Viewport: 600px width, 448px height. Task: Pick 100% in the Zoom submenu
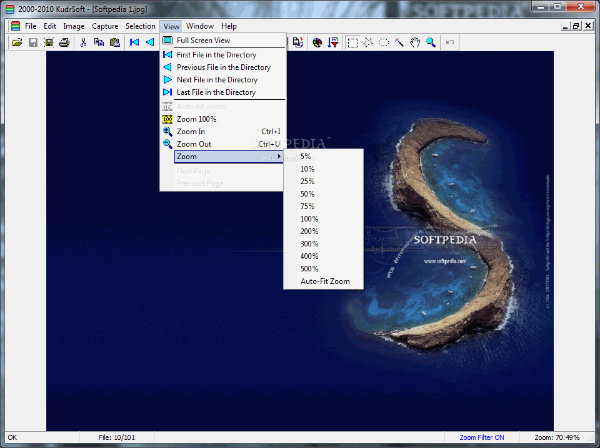(323, 219)
